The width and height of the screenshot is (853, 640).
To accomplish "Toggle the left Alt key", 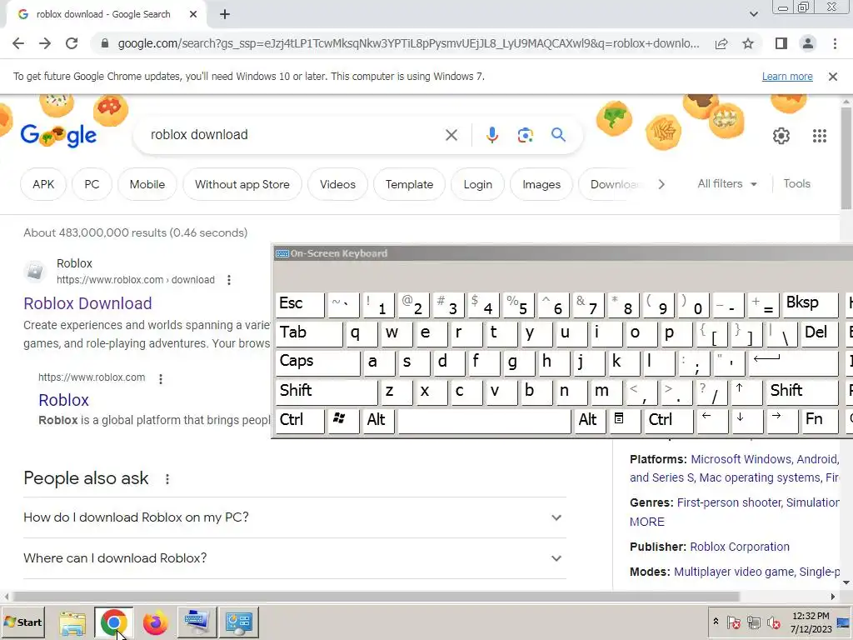I will click(x=380, y=420).
